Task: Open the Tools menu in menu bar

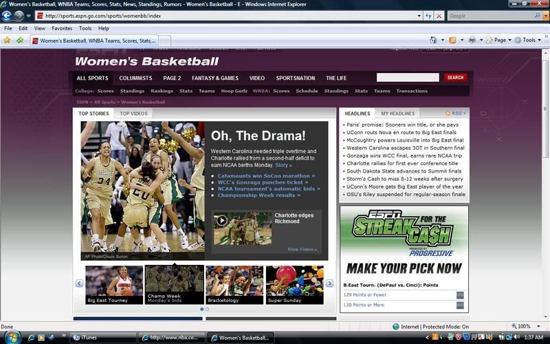Action: (85, 28)
